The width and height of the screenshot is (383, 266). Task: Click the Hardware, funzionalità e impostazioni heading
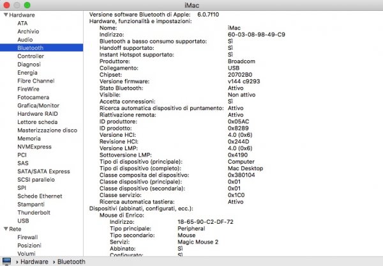(140, 21)
